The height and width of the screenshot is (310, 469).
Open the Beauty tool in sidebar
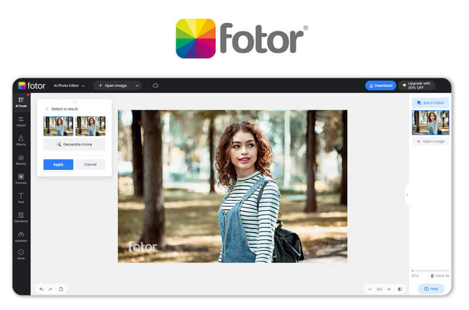21,159
